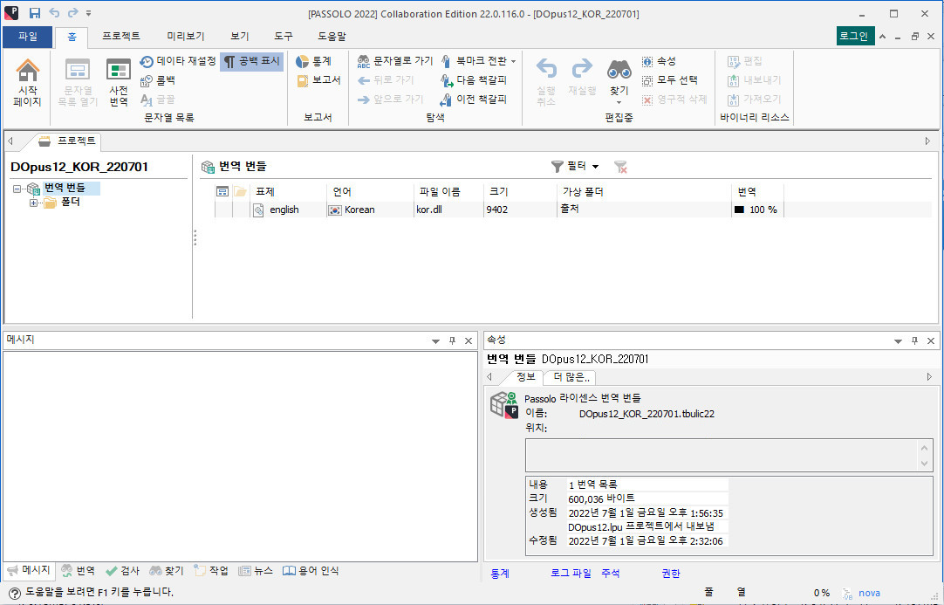Screen dimensions: 944x605
Task: Open the 권한 permissions link
Action: tap(671, 574)
